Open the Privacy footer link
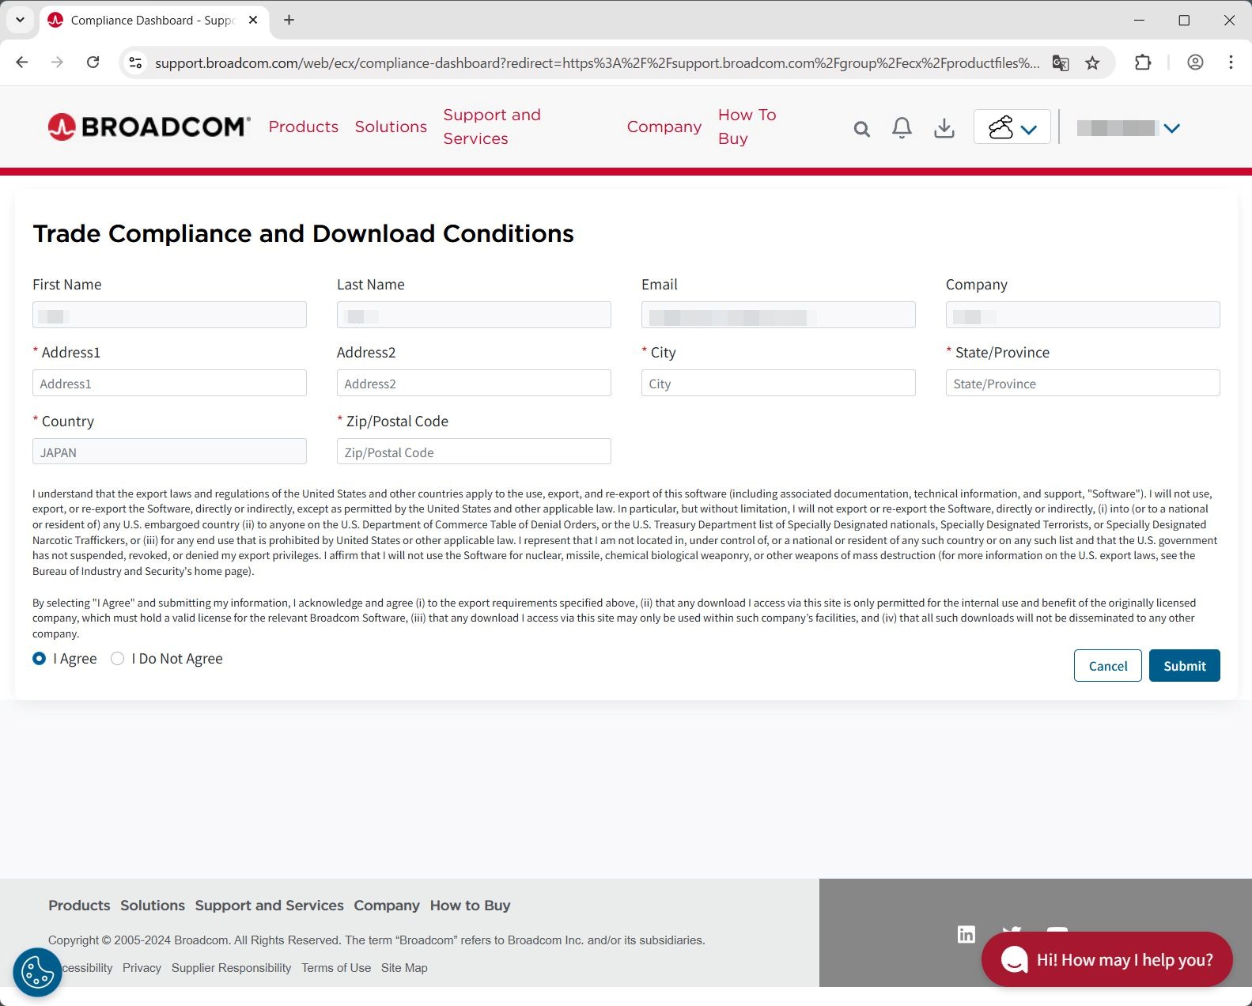1252x1006 pixels. [x=142, y=968]
